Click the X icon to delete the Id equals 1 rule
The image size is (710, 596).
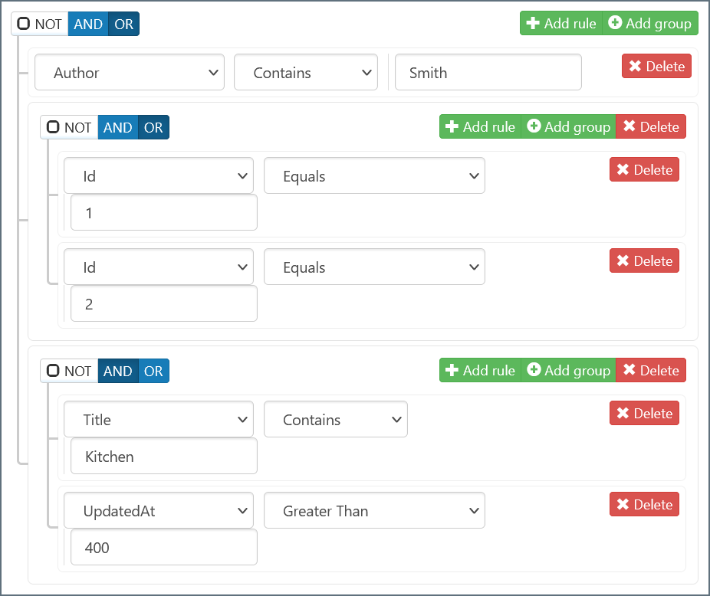point(623,170)
